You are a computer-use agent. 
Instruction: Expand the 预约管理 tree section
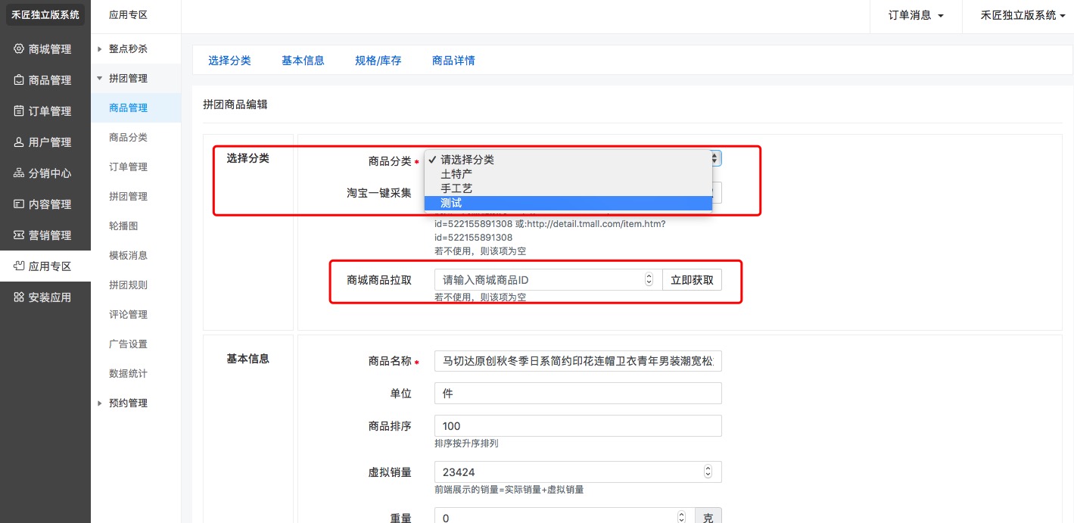click(x=99, y=403)
